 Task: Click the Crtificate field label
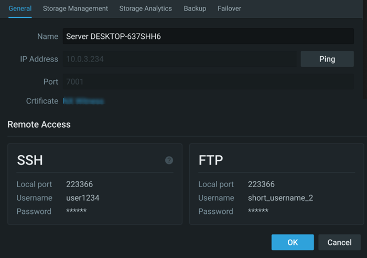pyautogui.click(x=42, y=101)
